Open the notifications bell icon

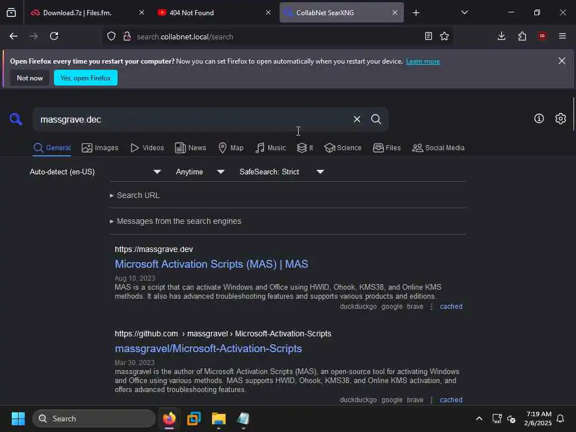560,418
